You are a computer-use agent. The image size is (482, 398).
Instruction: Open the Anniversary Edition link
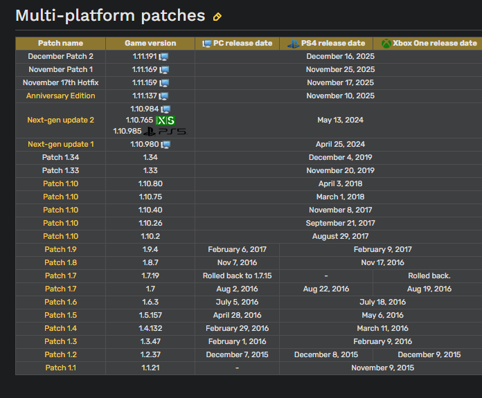60,96
